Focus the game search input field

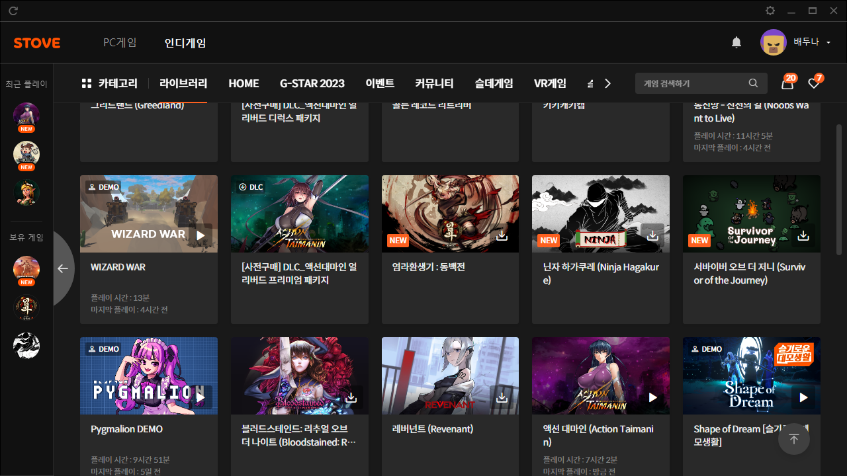tap(691, 83)
